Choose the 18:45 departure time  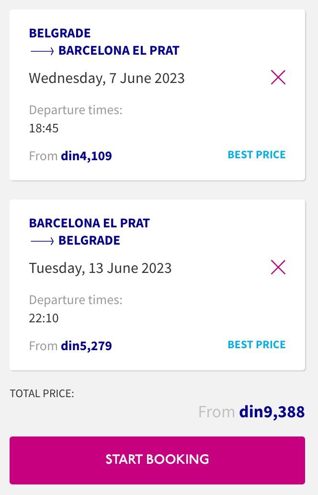coord(44,128)
